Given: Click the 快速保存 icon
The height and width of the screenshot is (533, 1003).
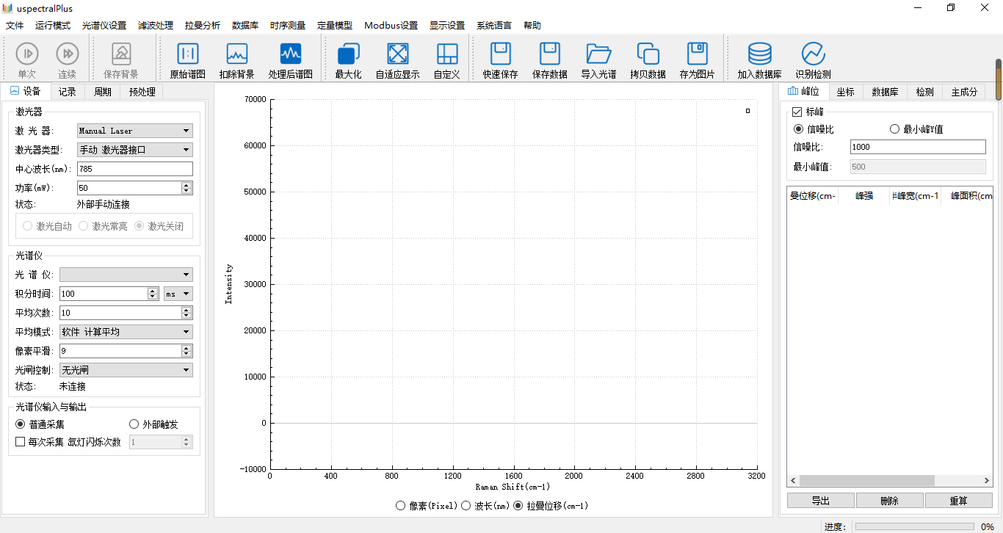Looking at the screenshot, I should click(x=500, y=54).
